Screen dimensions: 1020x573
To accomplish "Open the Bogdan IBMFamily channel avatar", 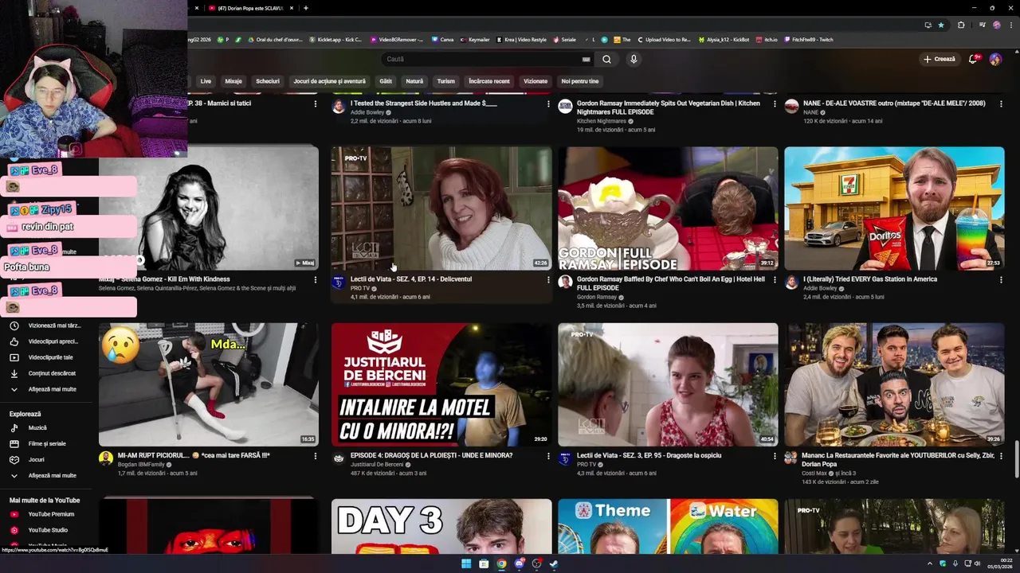I will pos(106,458).
